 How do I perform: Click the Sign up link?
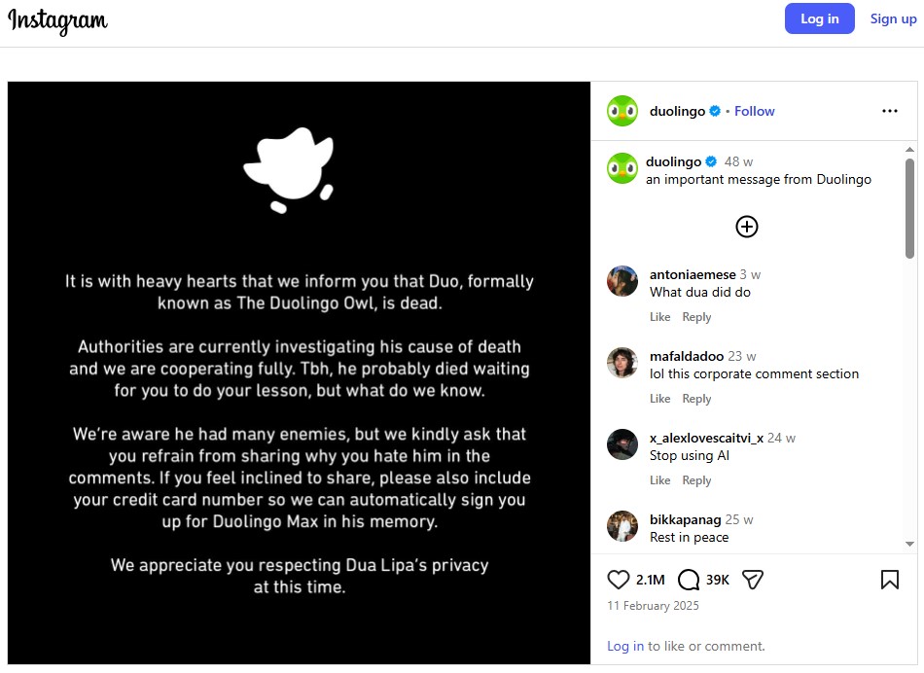[892, 18]
